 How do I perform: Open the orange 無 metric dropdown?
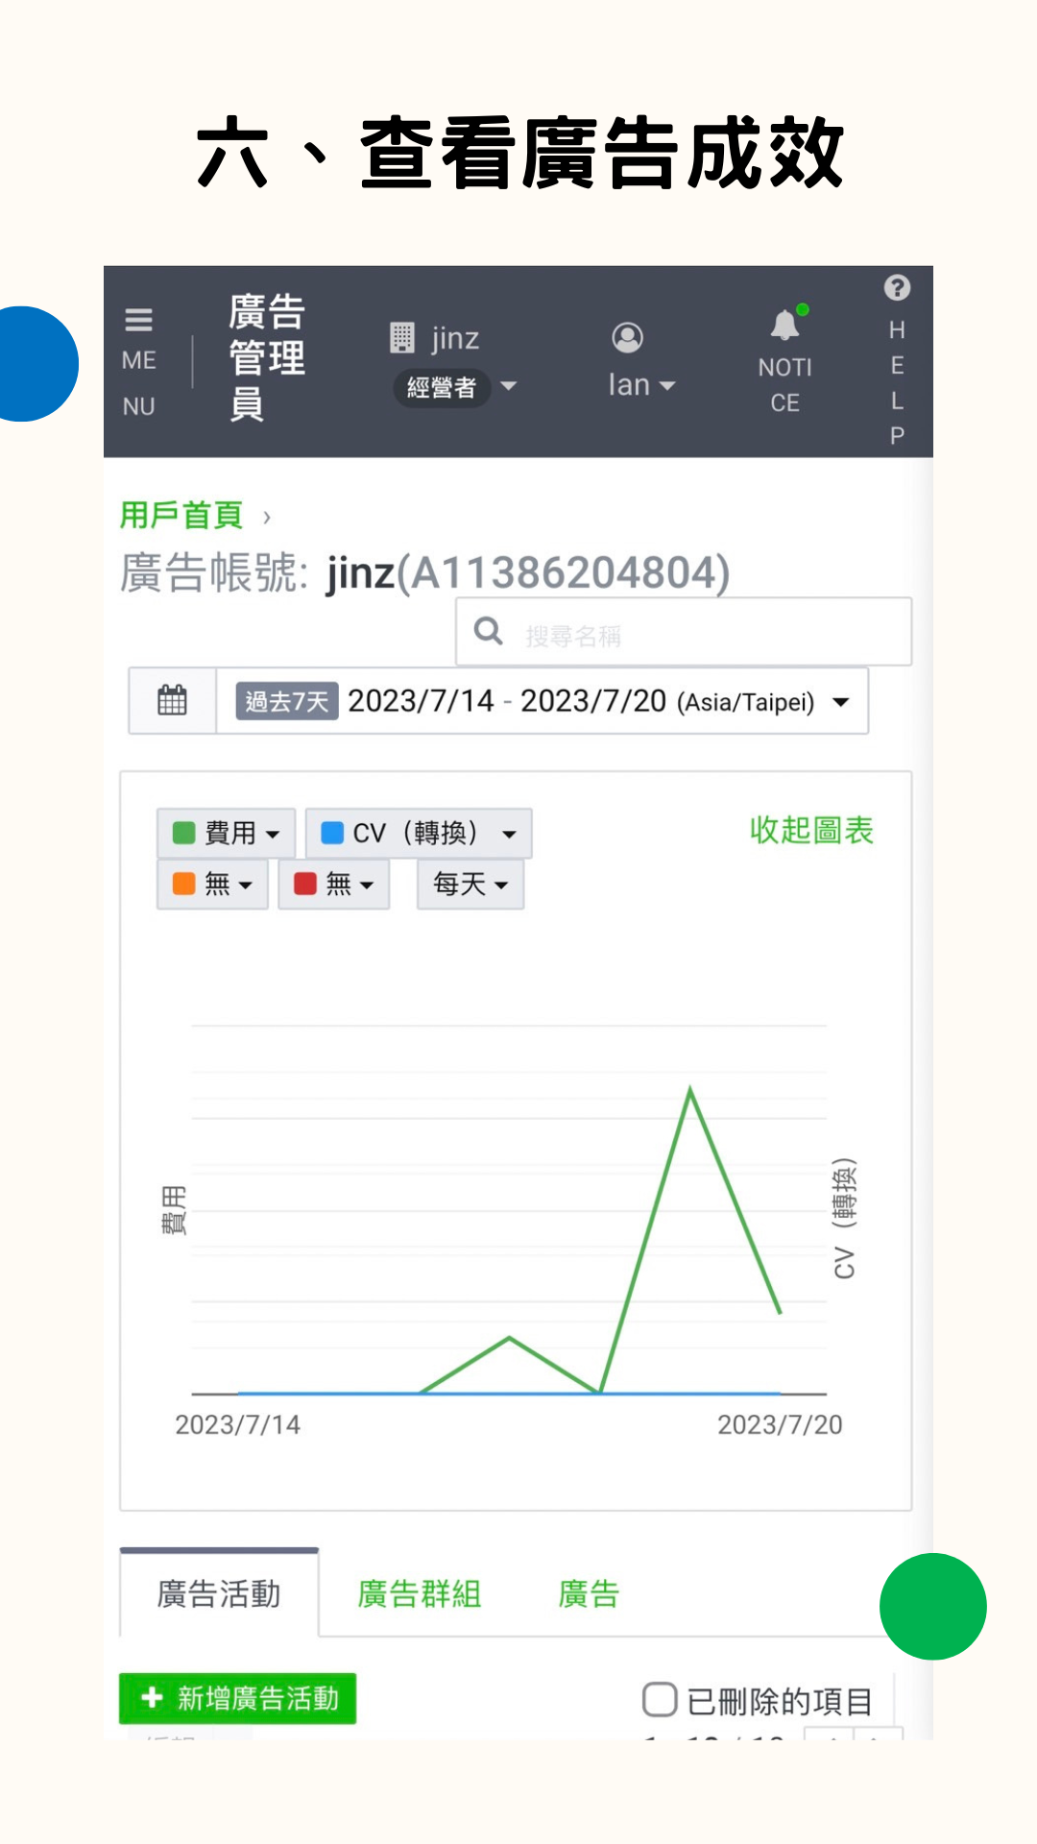coord(212,884)
